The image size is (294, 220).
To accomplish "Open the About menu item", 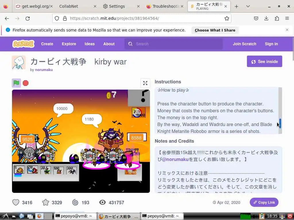I will tap(109, 44).
